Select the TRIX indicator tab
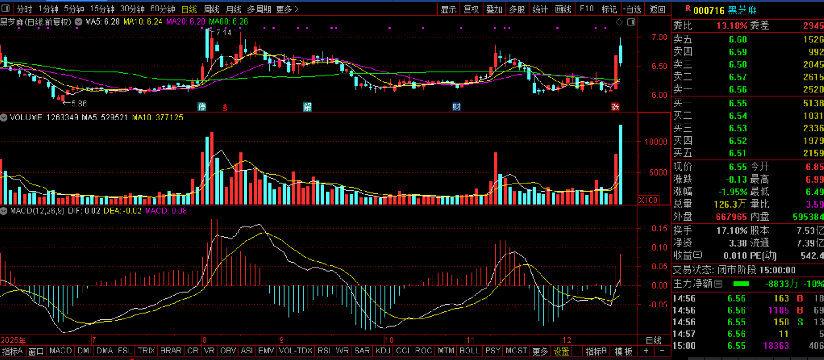Screen dimensions: 824x360 (x=146, y=351)
